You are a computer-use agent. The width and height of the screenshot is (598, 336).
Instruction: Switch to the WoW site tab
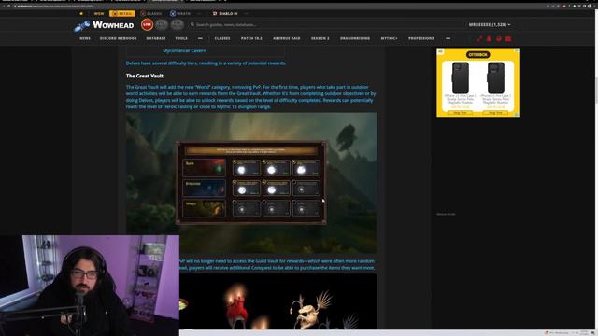tap(99, 14)
